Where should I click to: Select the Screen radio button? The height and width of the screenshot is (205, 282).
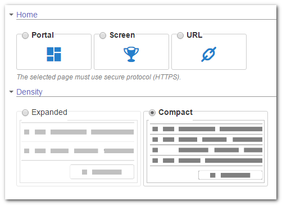tap(103, 35)
